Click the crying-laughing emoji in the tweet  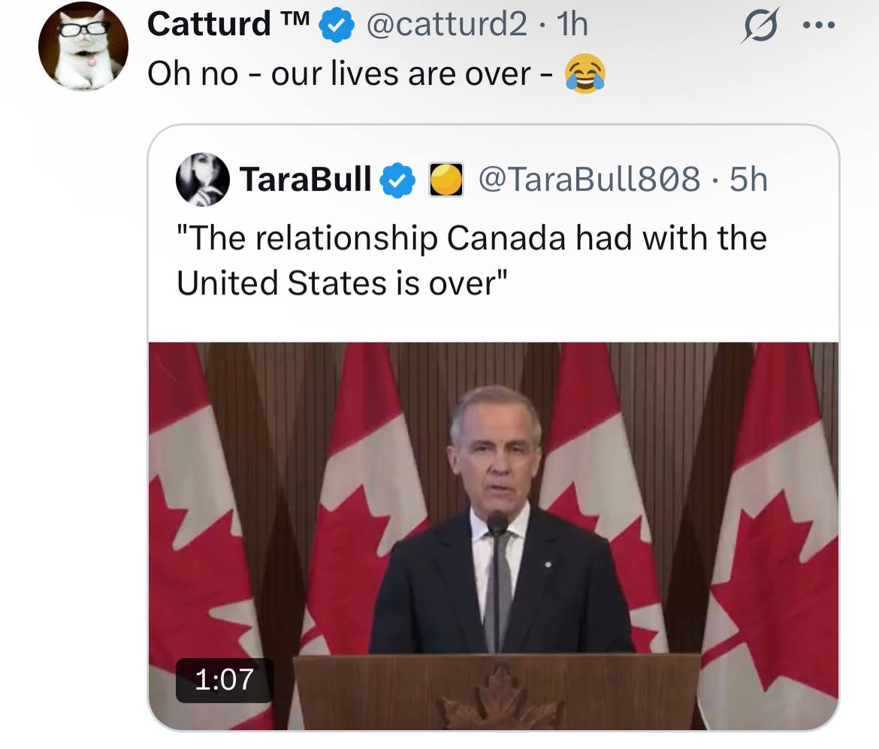586,74
